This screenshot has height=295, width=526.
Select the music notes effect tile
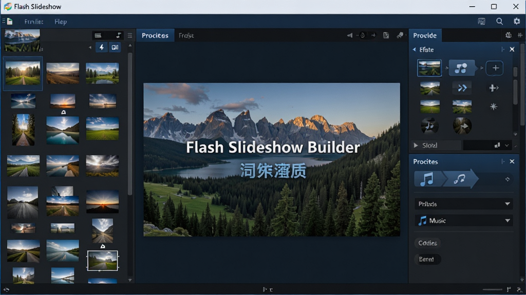[x=462, y=68]
